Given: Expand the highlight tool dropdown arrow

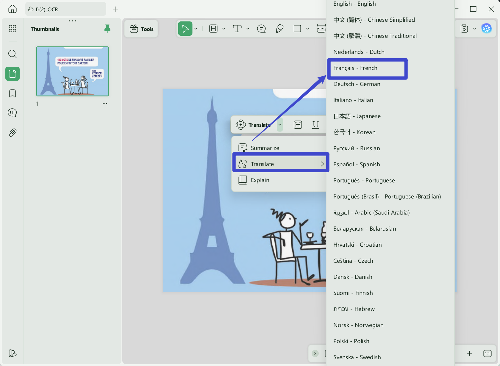Looking at the screenshot, I should [224, 29].
